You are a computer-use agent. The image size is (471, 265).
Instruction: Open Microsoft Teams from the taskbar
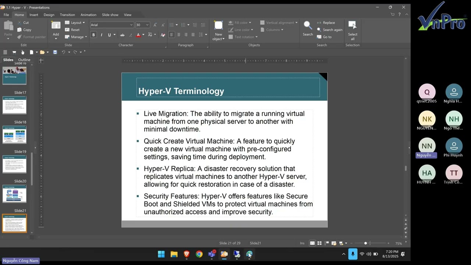tap(212, 254)
